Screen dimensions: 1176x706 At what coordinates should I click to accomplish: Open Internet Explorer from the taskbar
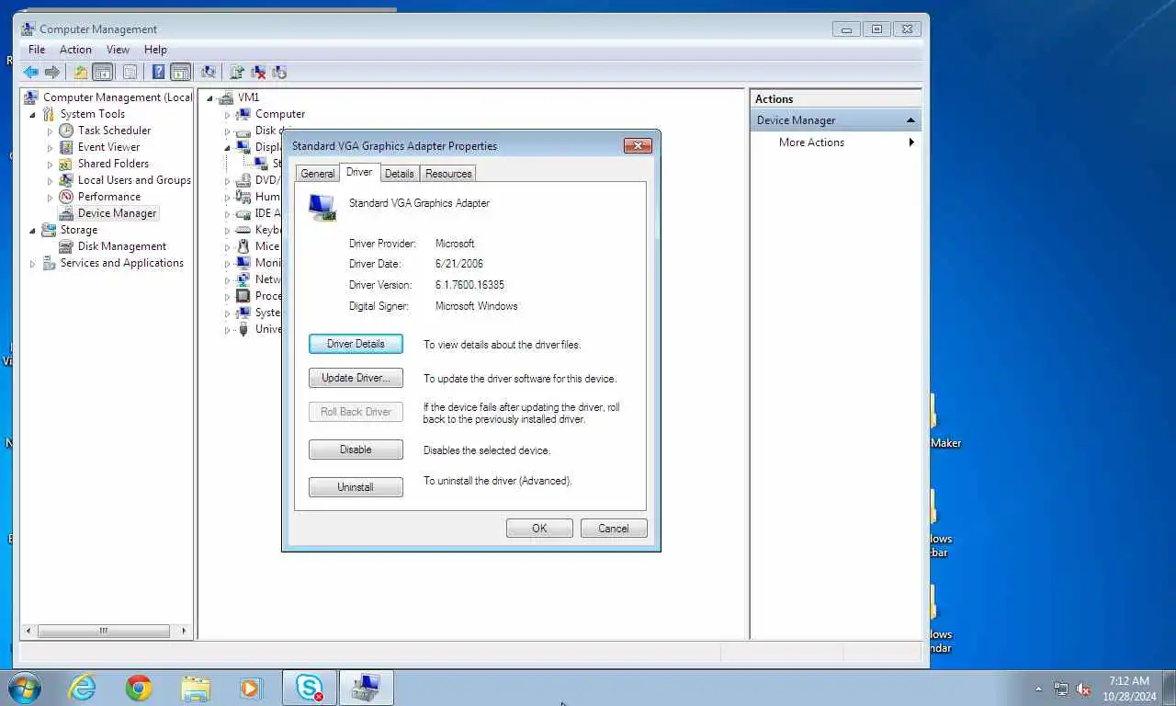pyautogui.click(x=83, y=688)
